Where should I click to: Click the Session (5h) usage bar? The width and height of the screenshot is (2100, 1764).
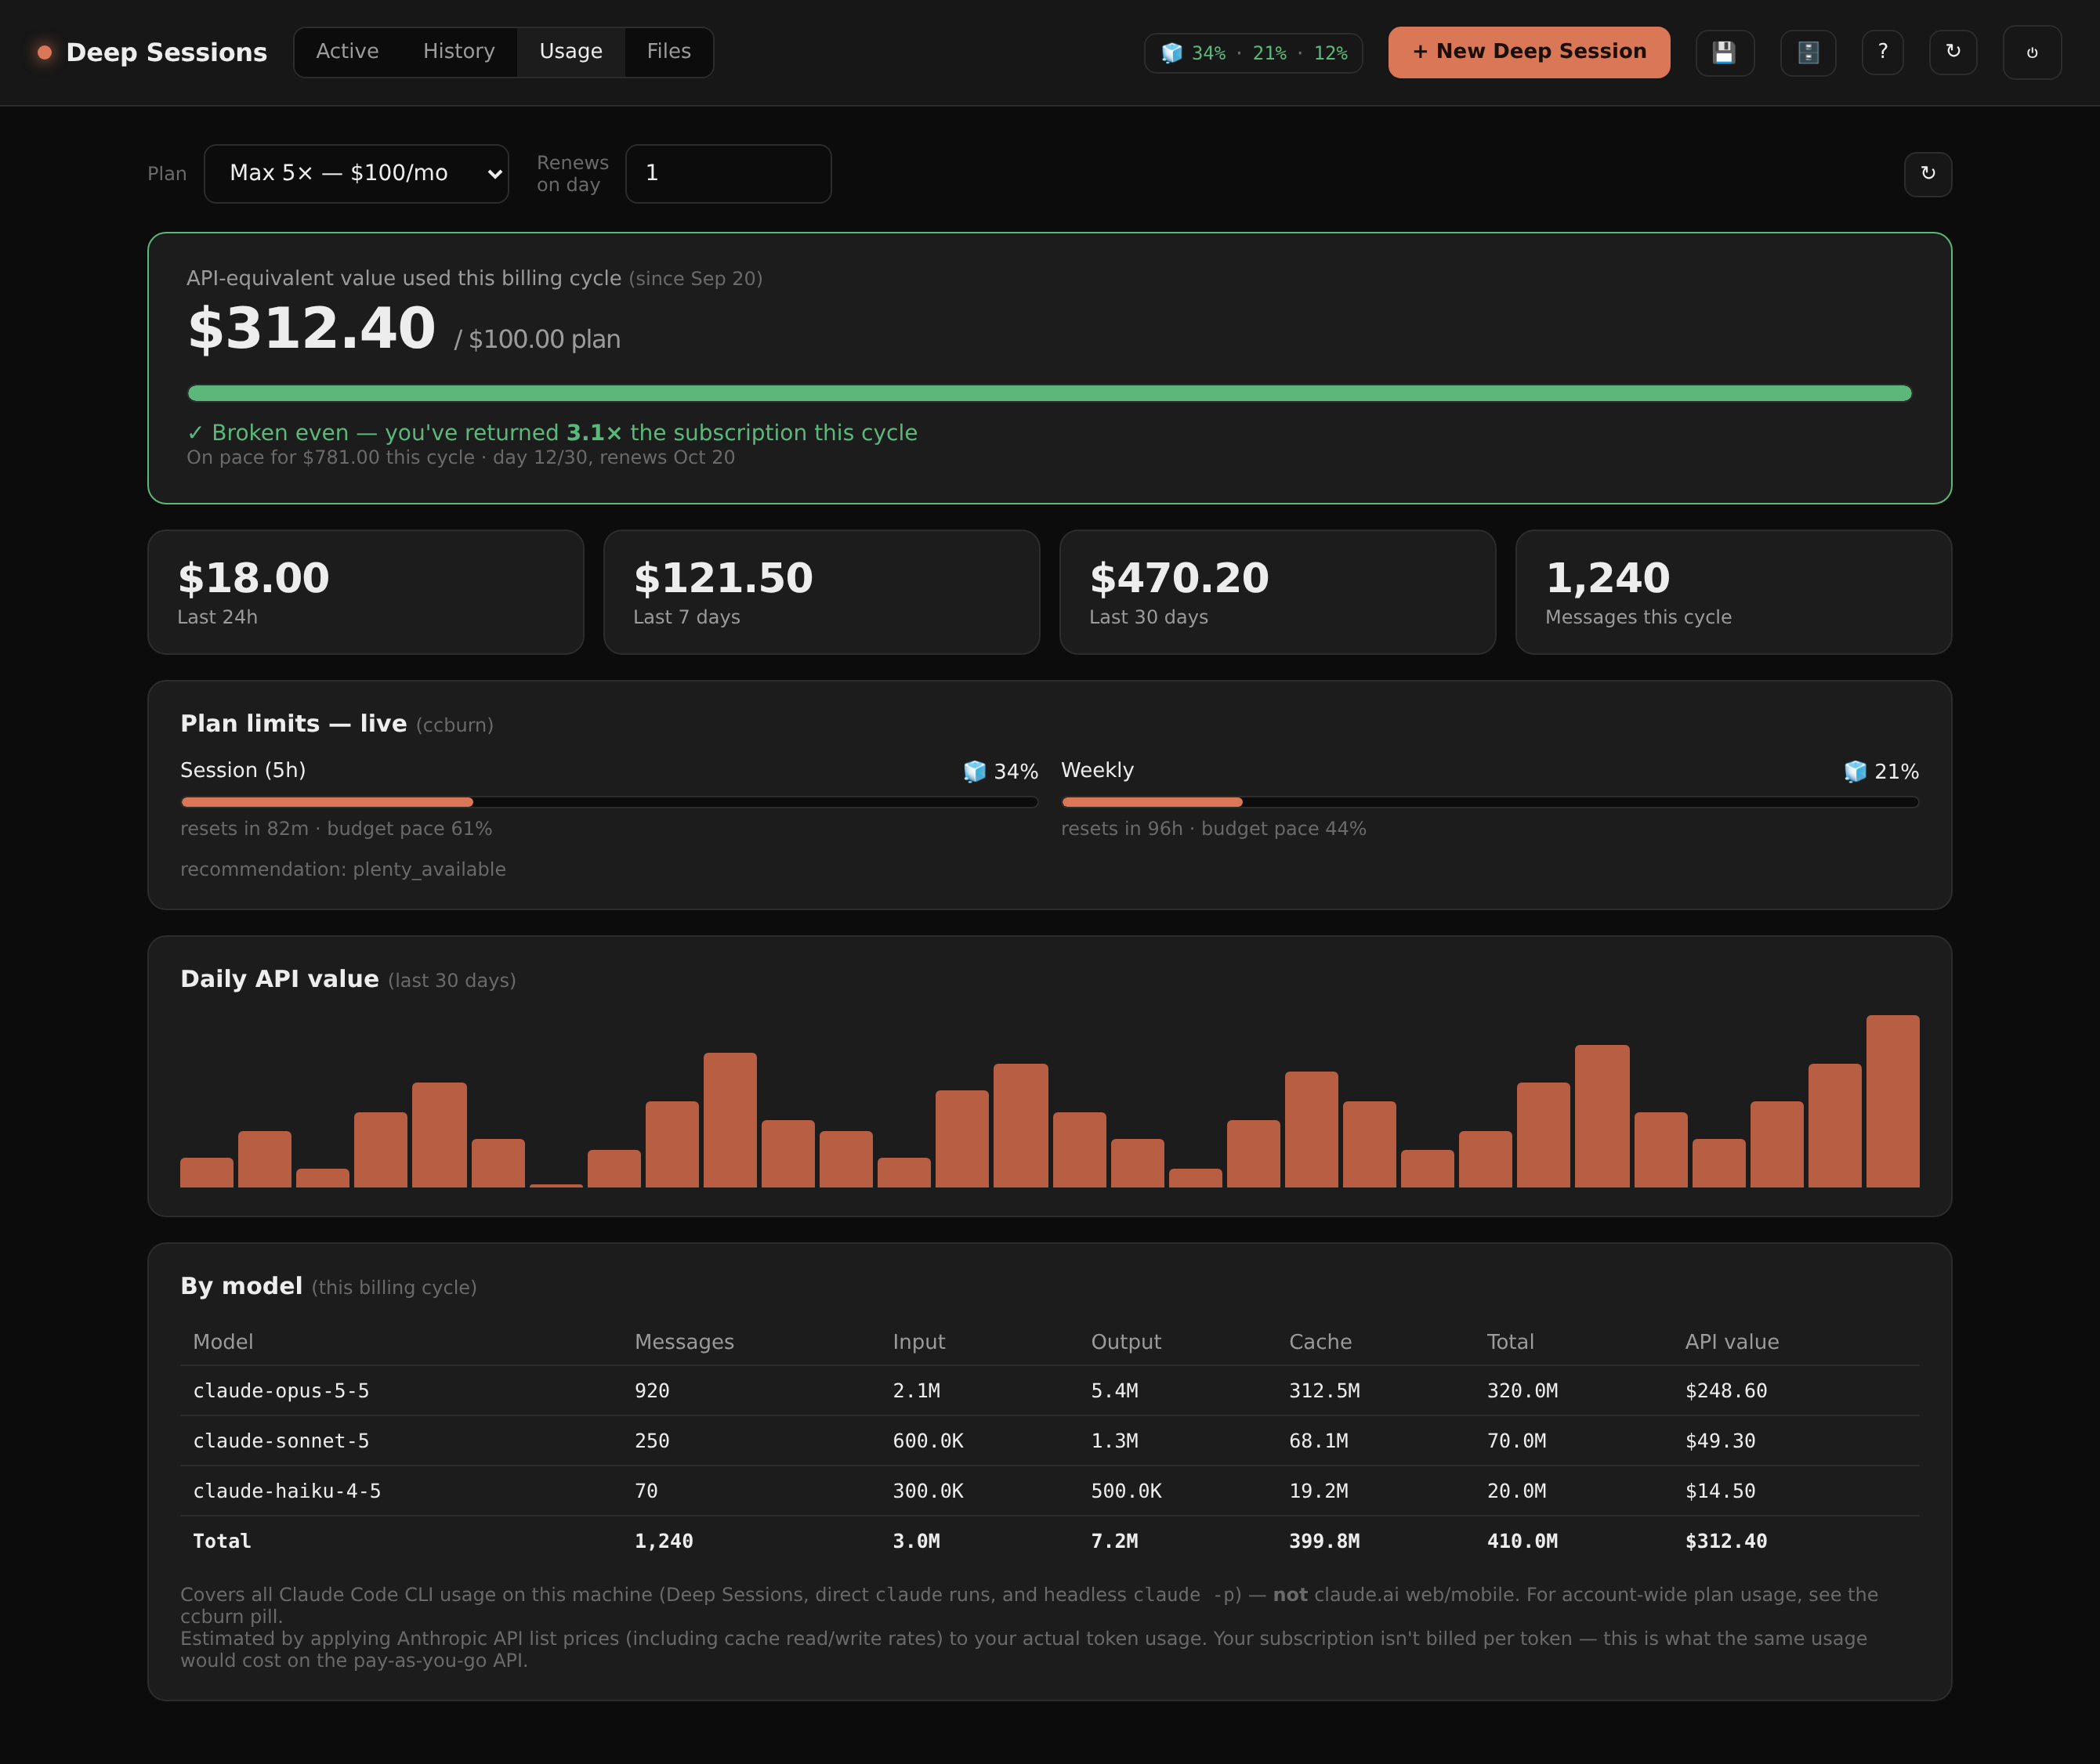610,802
